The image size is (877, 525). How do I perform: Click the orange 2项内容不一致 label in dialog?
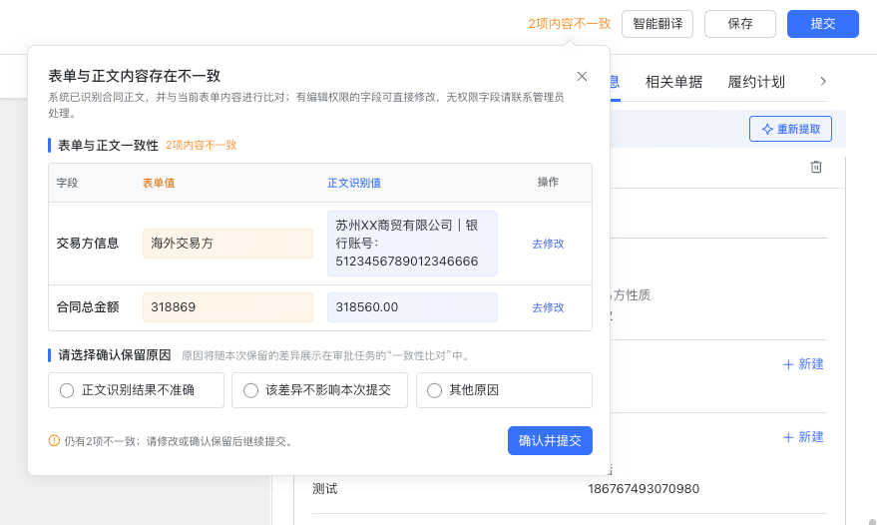point(201,145)
